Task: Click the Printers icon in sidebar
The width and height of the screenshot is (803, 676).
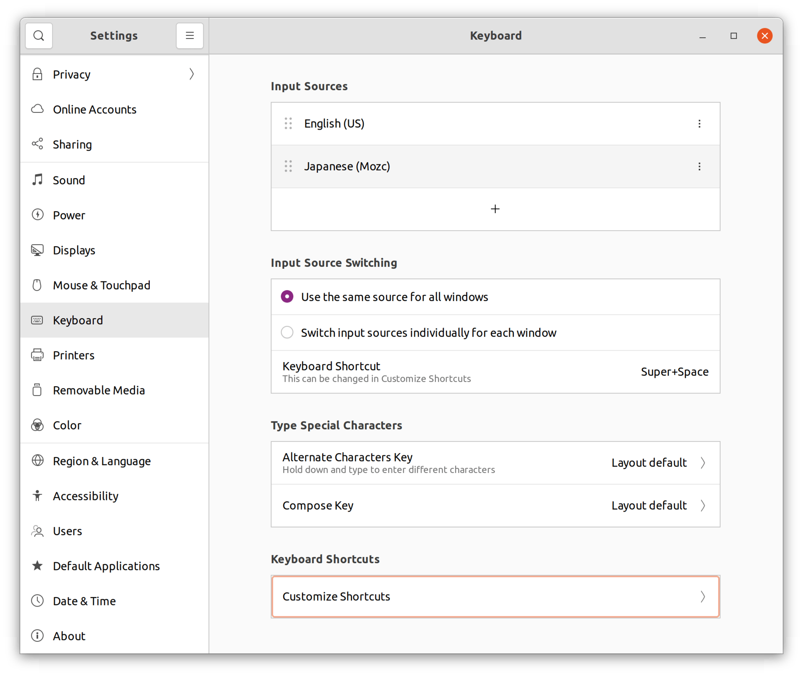Action: 38,355
